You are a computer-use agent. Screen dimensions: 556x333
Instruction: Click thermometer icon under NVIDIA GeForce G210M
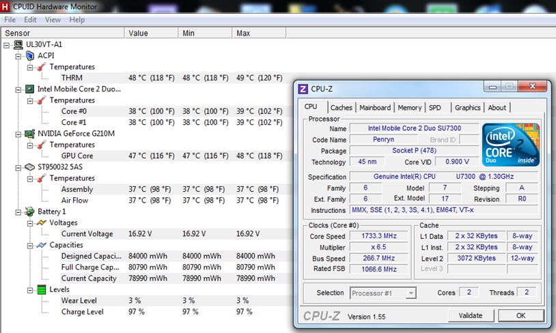coord(42,145)
